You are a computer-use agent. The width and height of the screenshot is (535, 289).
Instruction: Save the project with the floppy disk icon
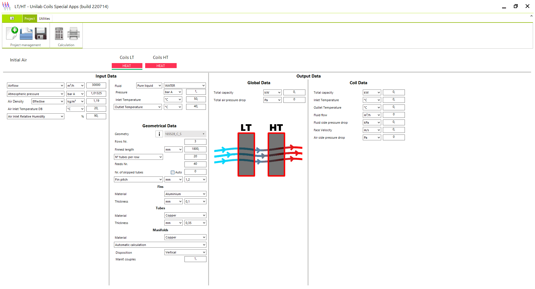[40, 33]
